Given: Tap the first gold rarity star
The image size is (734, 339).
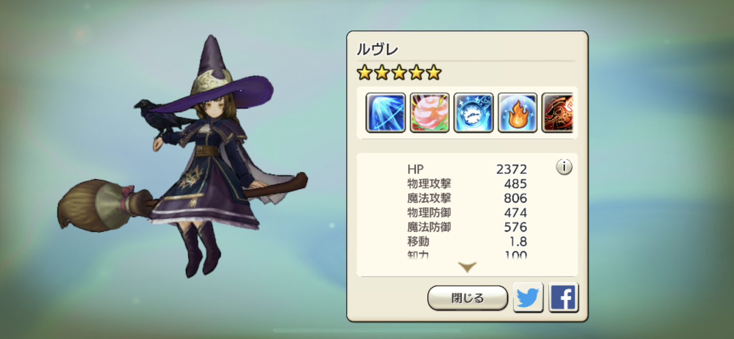Looking at the screenshot, I should (365, 73).
